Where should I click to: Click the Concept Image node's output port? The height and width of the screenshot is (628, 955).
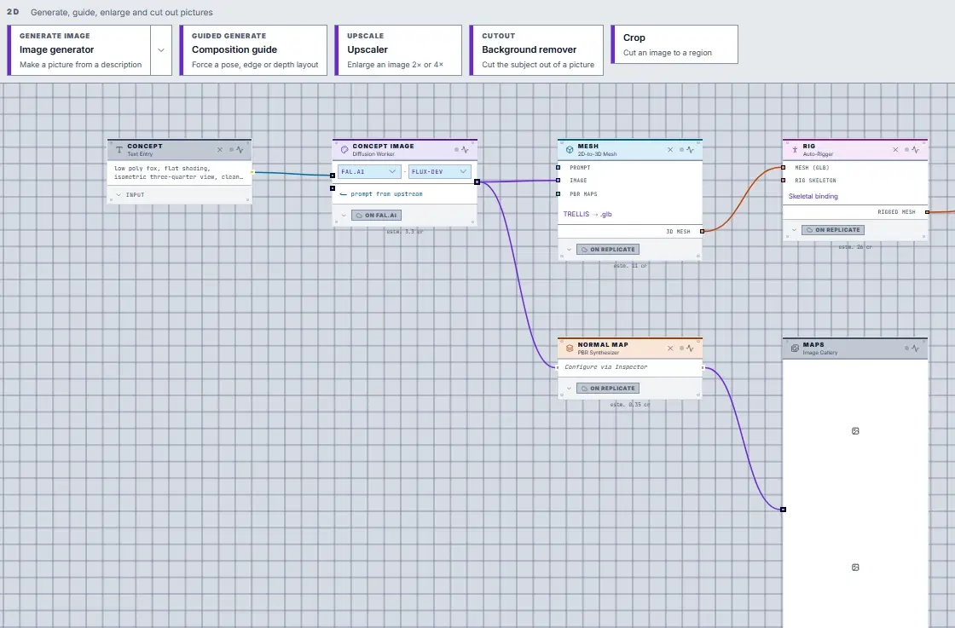477,182
